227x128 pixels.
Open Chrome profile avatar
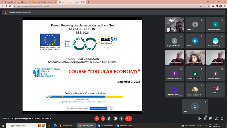(x=221, y=6)
